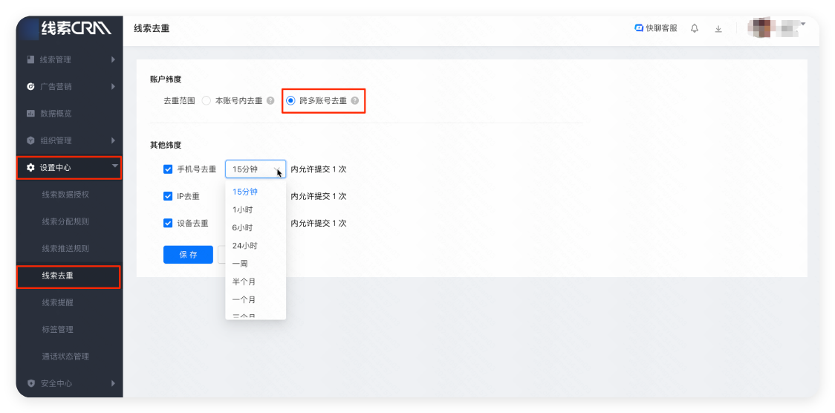Click the 其他纬度 section heading
Viewport: 835px width, 413px height.
click(166, 145)
